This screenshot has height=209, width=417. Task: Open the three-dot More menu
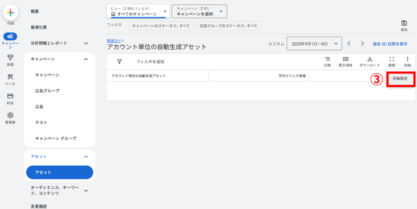[x=407, y=59]
